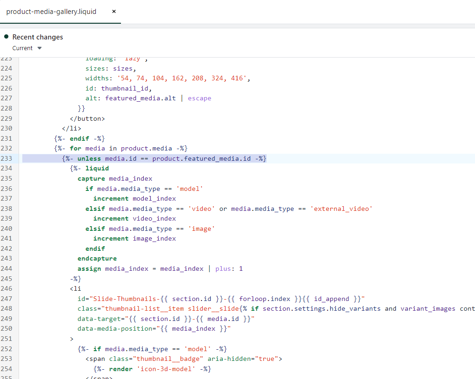Click the endcapture keyword
475x379 pixels.
pyautogui.click(x=97, y=258)
